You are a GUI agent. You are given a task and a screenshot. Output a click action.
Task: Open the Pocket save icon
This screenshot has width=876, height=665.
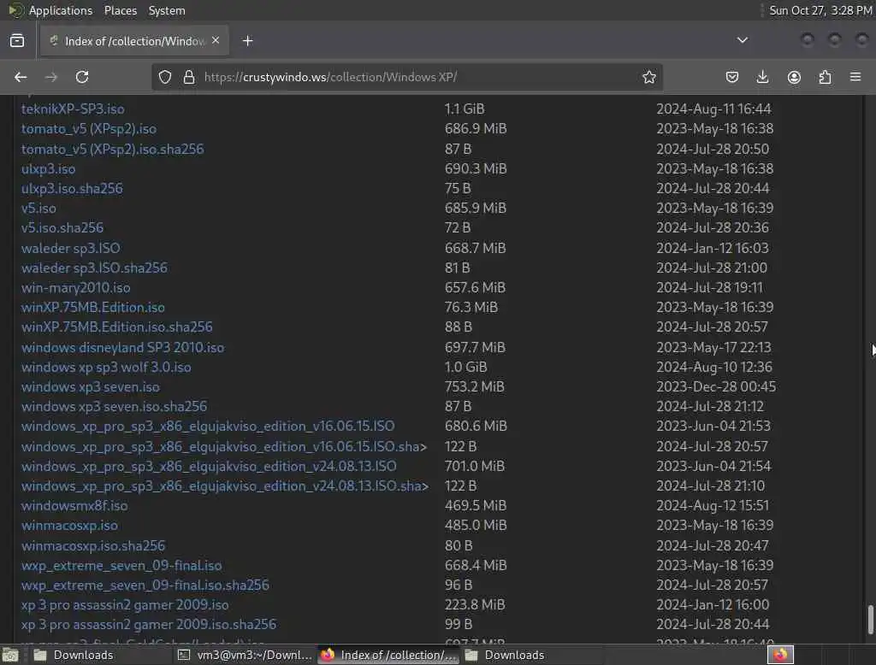coord(732,77)
